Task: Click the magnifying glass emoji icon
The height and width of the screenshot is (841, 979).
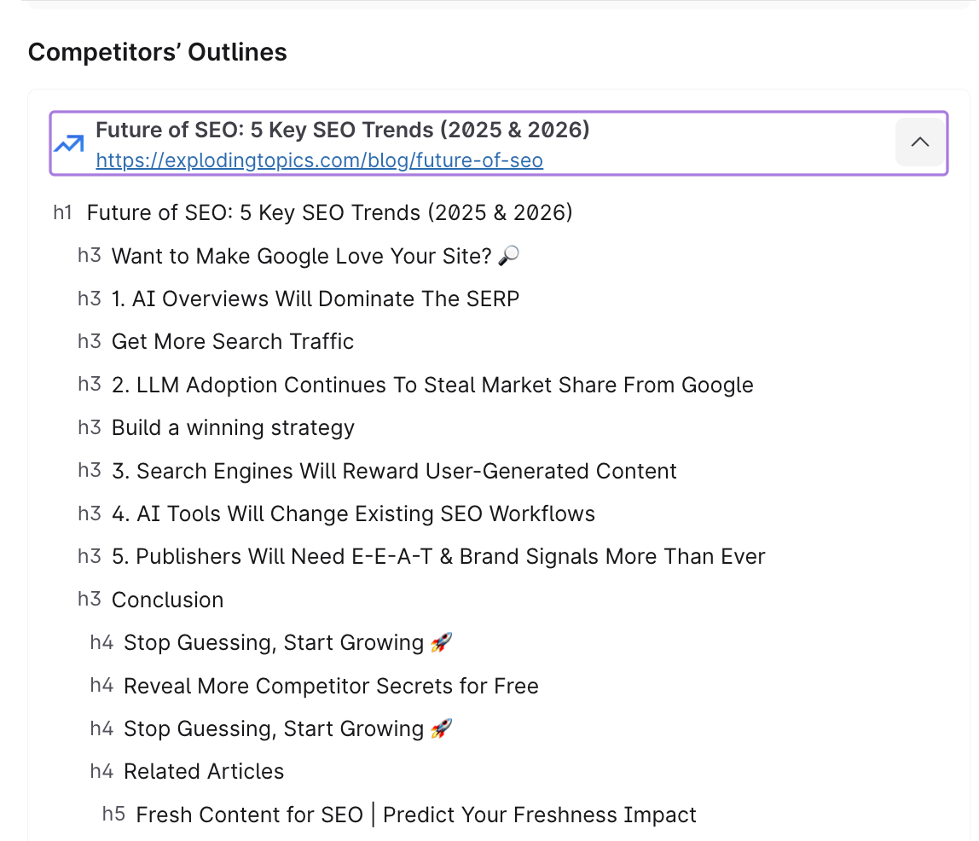Action: [508, 256]
